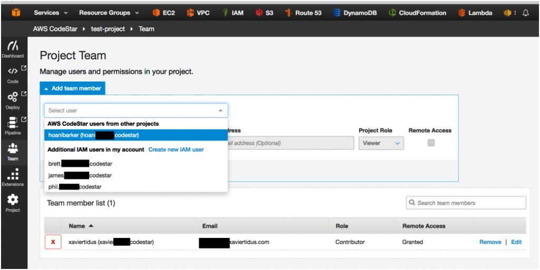The width and height of the screenshot is (540, 270).
Task: Click Remove for xaviertidus
Action: 490,242
